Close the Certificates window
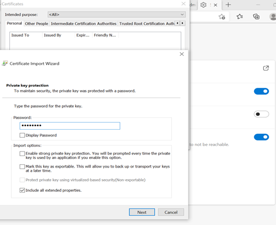 coord(183,4)
